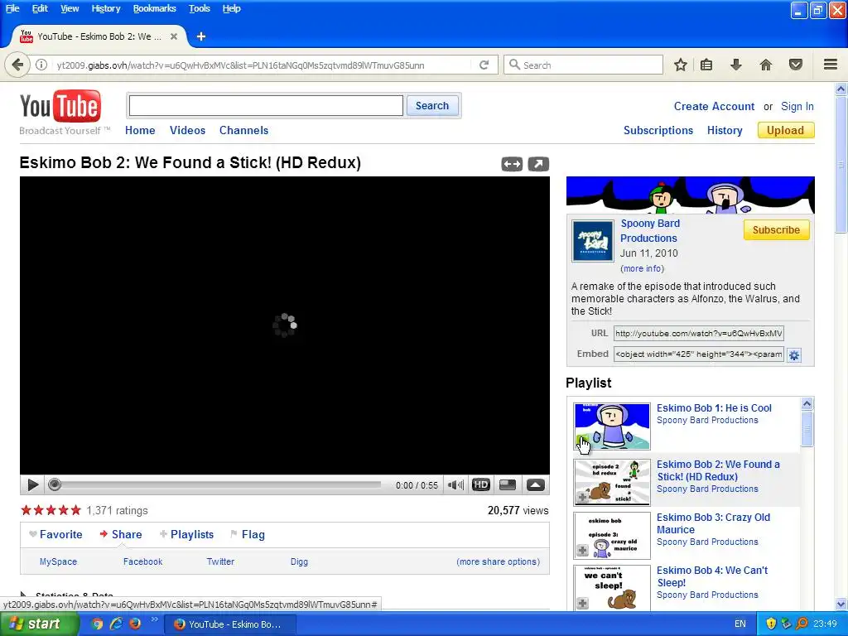The image size is (848, 636).
Task: Add Eskimo Bob 4 thumbnail to queue
Action: coord(582,603)
